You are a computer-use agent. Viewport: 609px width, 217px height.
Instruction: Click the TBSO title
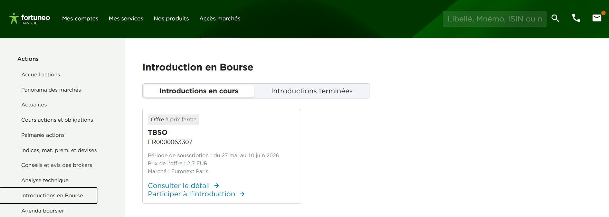pos(158,132)
